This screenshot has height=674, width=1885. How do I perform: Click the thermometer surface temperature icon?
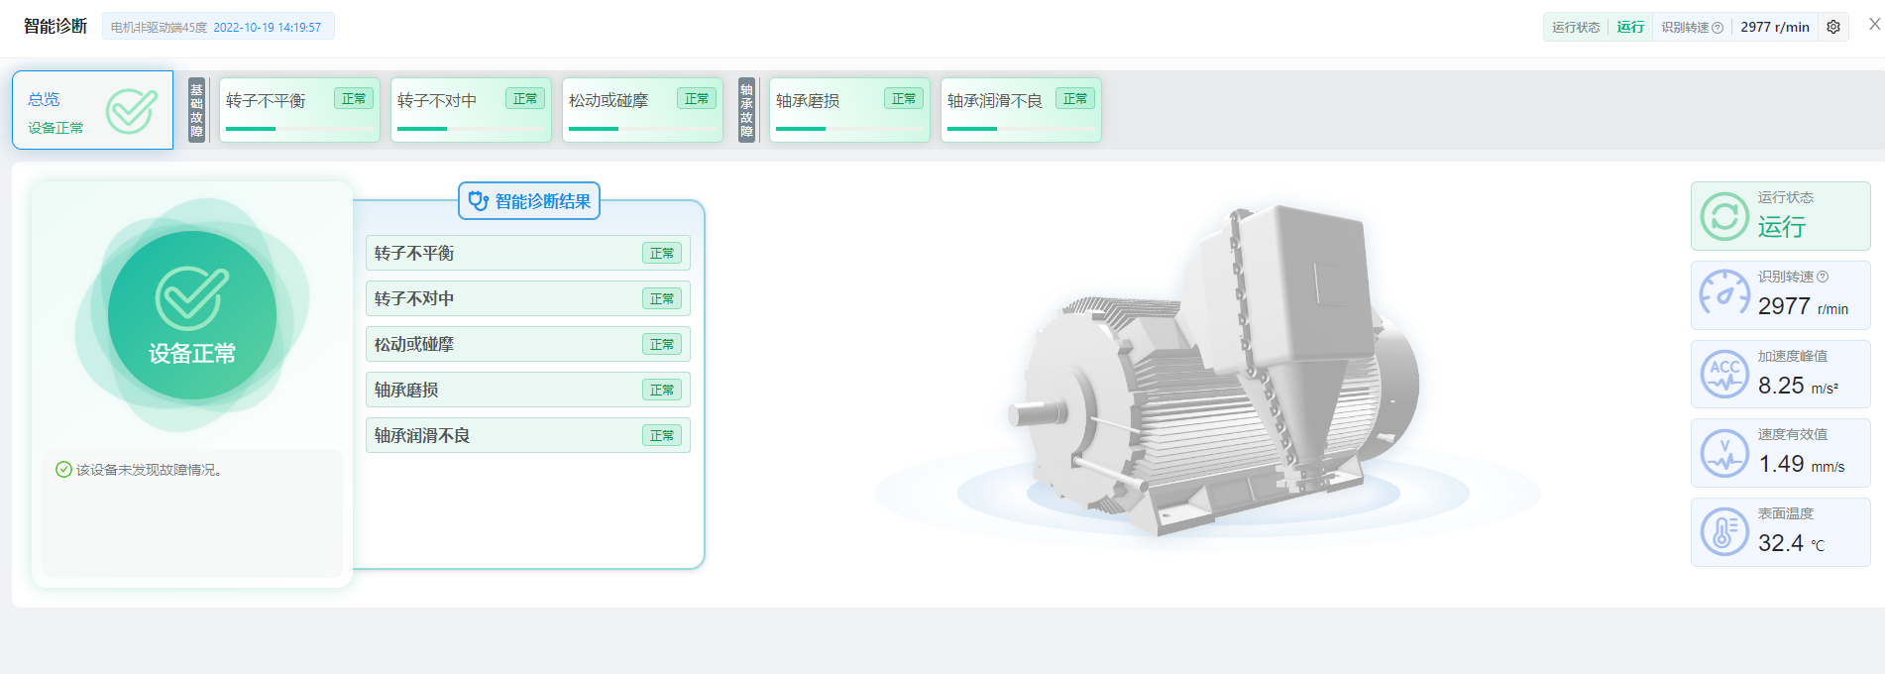point(1724,532)
